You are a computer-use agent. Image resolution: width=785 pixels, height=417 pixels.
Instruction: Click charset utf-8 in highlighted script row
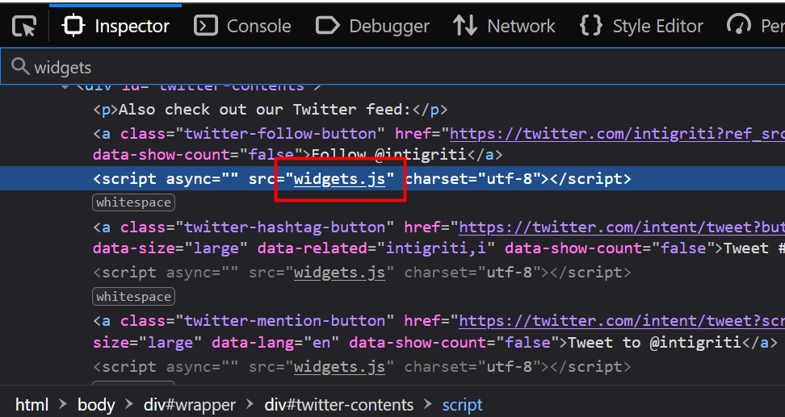[472, 179]
